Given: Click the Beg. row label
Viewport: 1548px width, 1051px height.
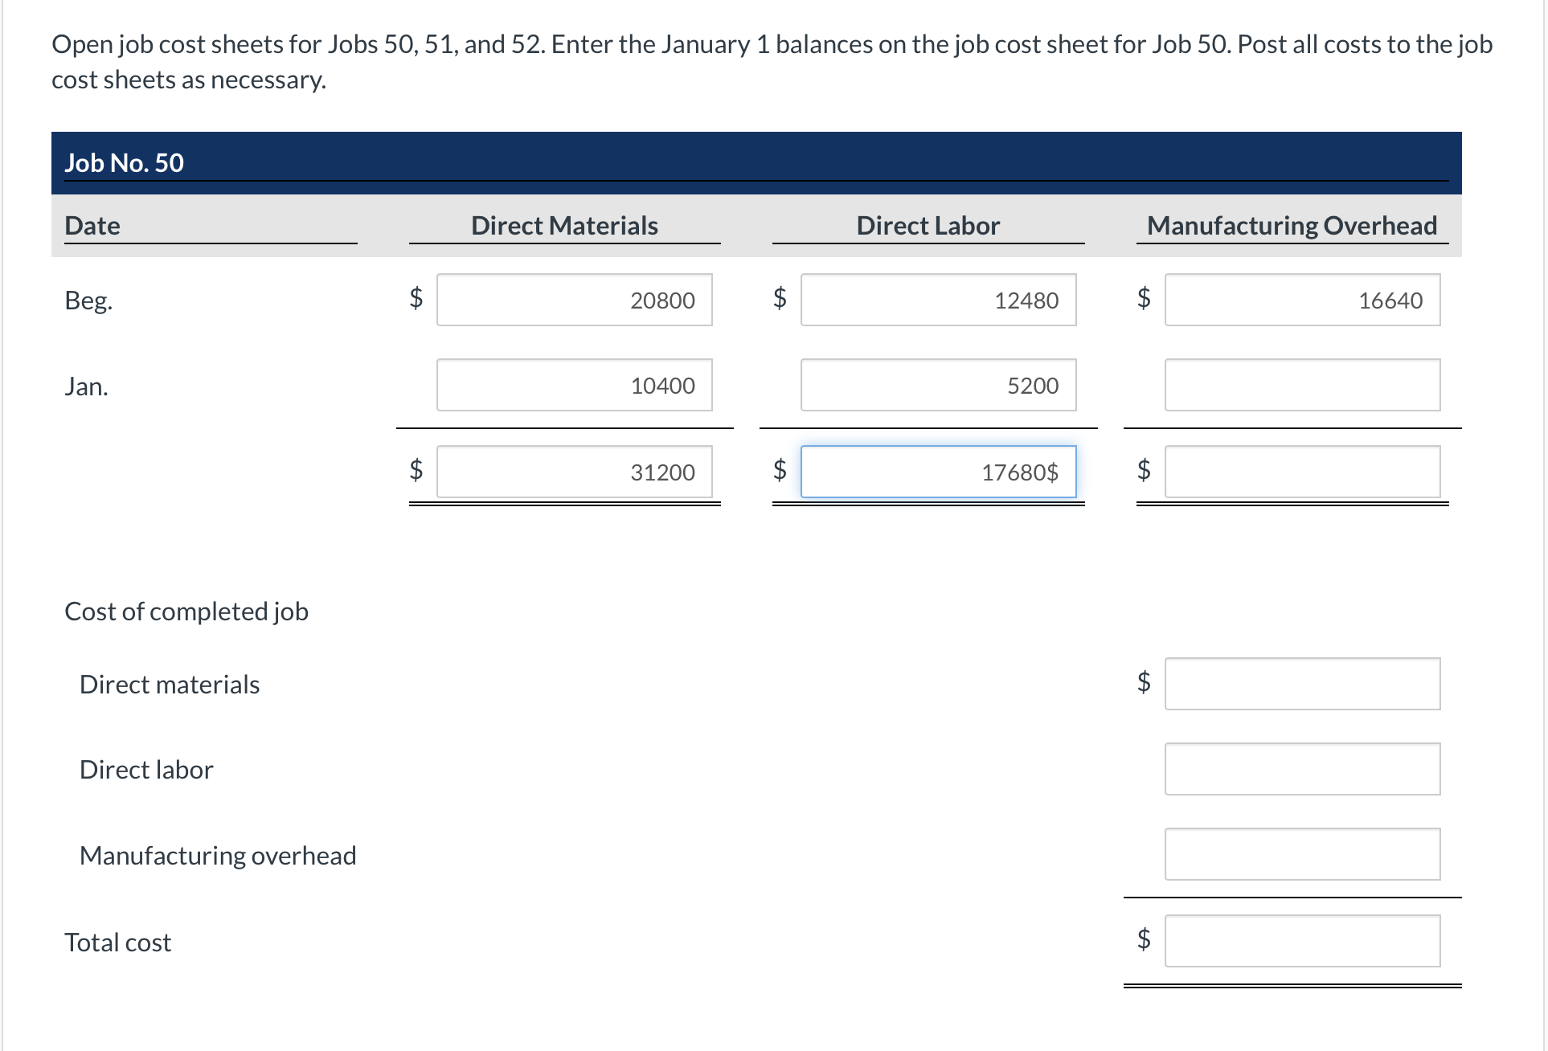Looking at the screenshot, I should pyautogui.click(x=88, y=301).
